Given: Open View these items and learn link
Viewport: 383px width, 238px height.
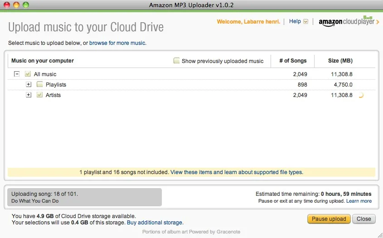Looking at the screenshot, I should click(x=237, y=172).
